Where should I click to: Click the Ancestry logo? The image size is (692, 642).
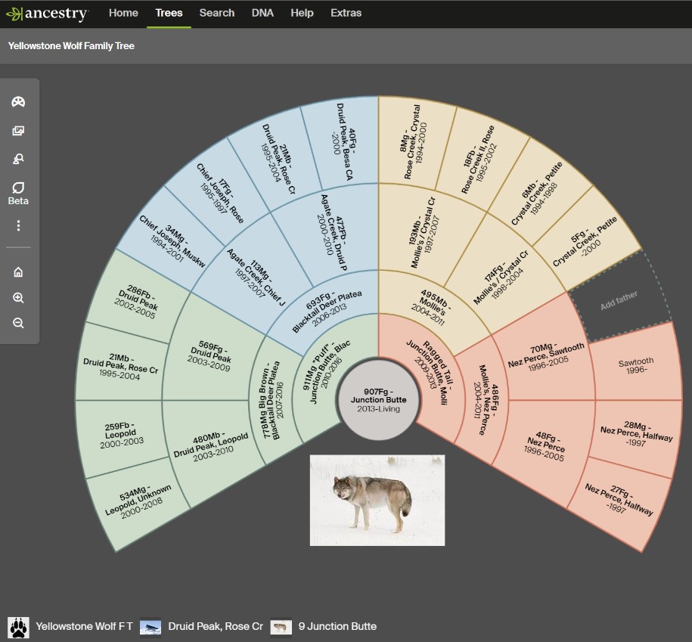48,14
